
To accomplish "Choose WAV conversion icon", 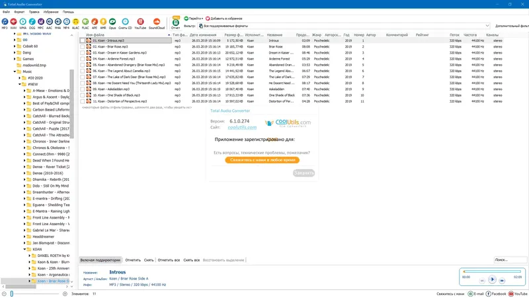I will click(x=13, y=23).
